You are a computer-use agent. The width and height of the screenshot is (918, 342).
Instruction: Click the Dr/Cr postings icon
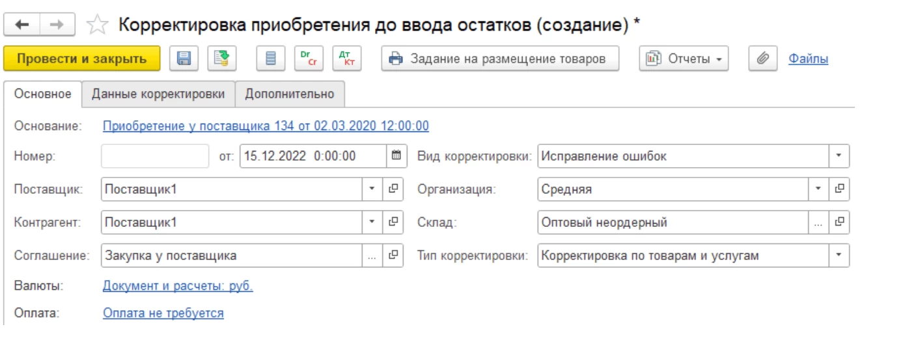pos(307,59)
